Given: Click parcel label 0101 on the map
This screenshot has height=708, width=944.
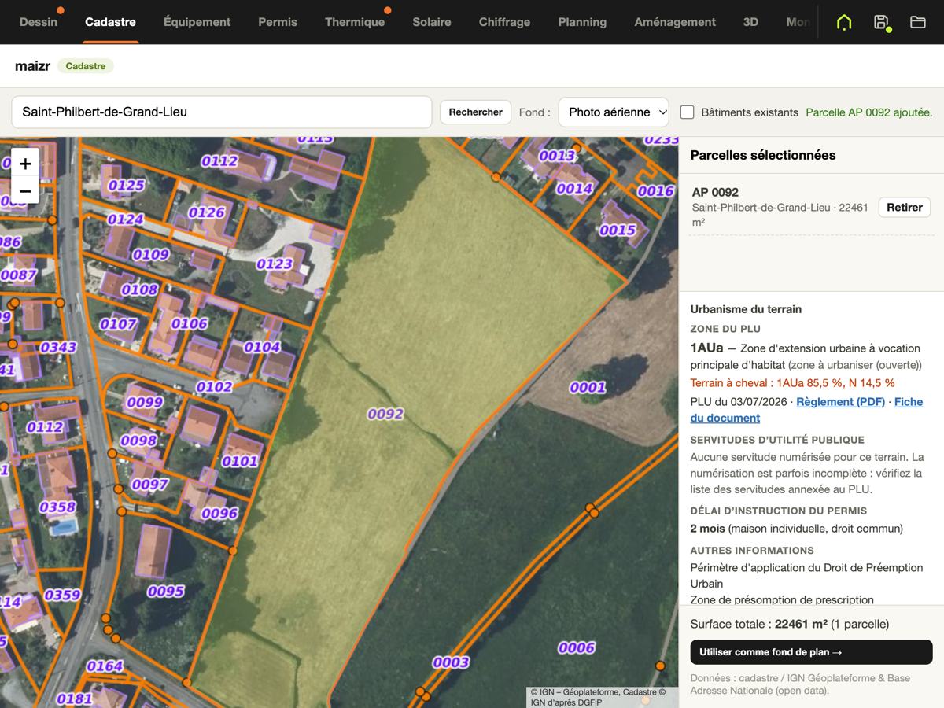Looking at the screenshot, I should click(240, 461).
